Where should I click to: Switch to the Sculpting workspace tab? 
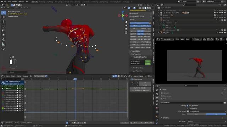(50, 2)
